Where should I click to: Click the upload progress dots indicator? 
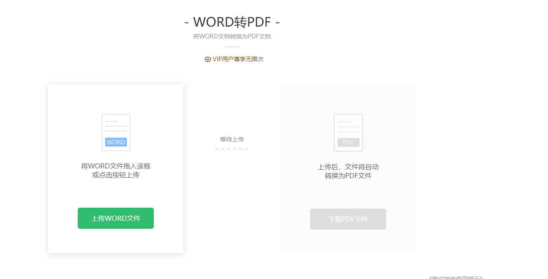point(232,149)
